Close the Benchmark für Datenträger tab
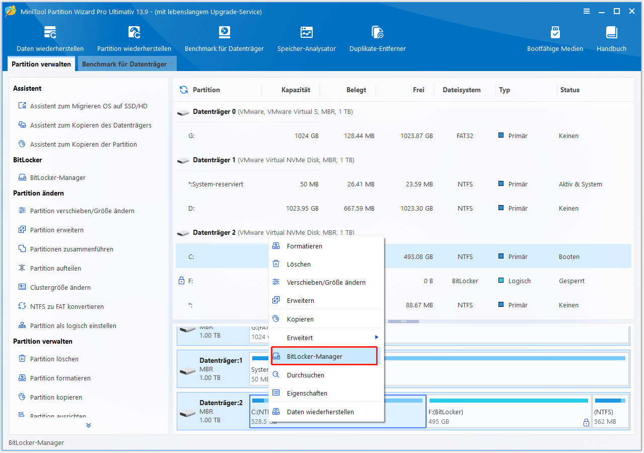644x453 pixels. coord(171,64)
